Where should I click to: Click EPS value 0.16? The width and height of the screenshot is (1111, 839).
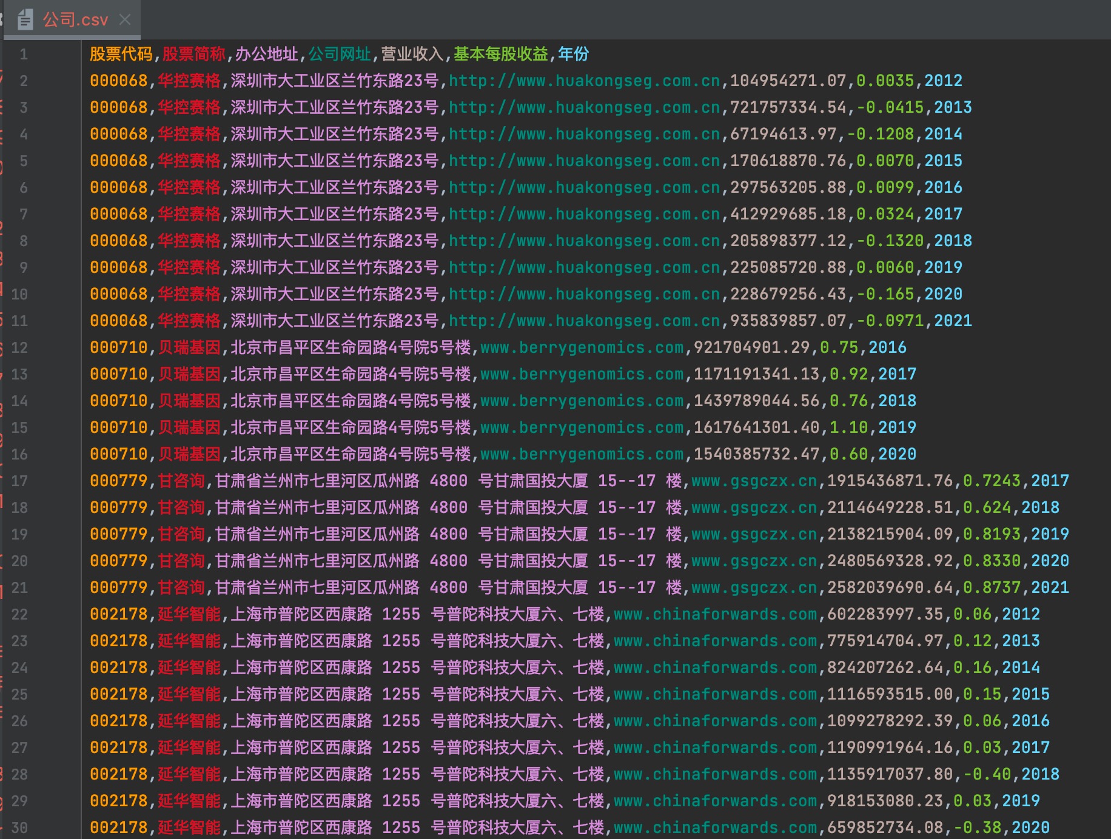point(973,667)
